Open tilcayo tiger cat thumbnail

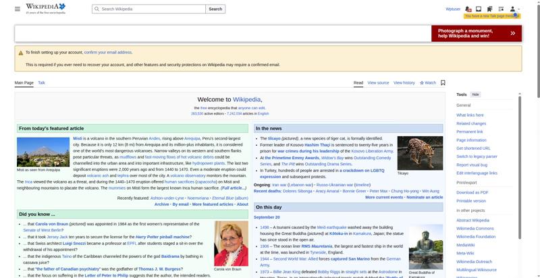point(420,153)
